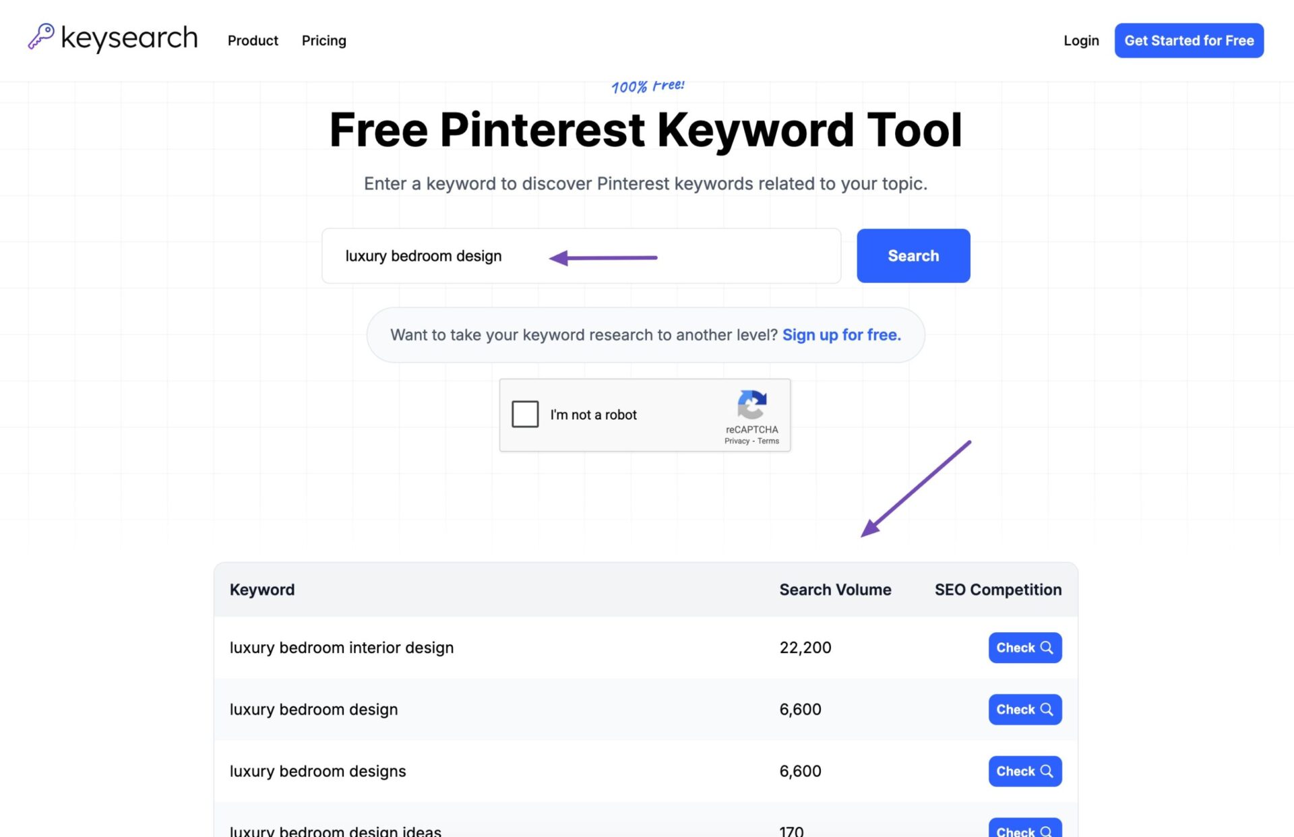The height and width of the screenshot is (837, 1294).
Task: Click the Login link
Action: coord(1081,40)
